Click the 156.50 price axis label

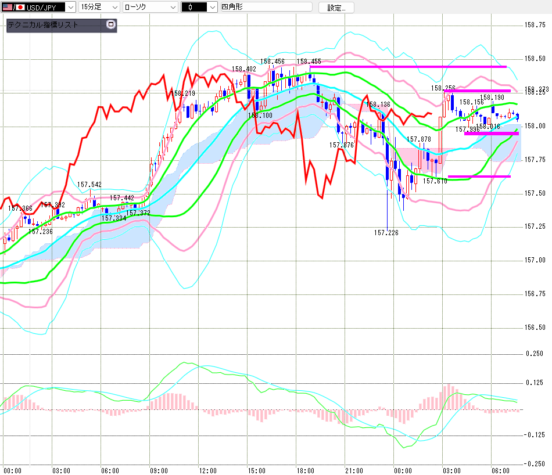pos(535,328)
